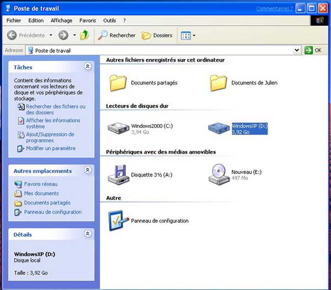Image resolution: width=331 pixels, height=290 pixels.
Task: Go up one folder level
Action: coord(84,35)
